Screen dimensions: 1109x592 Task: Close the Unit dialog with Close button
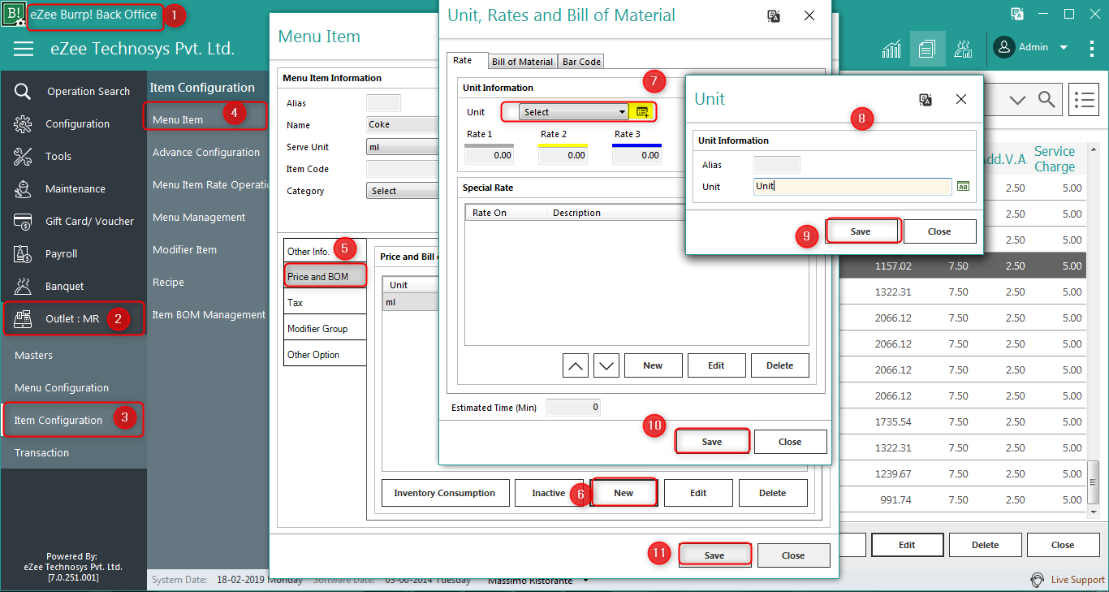(939, 231)
